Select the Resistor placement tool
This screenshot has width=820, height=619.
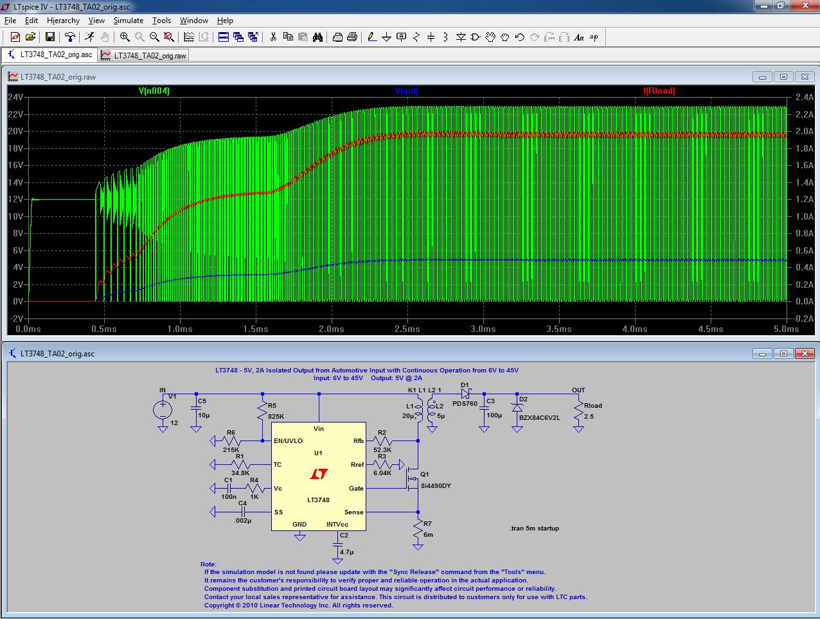pyautogui.click(x=416, y=37)
